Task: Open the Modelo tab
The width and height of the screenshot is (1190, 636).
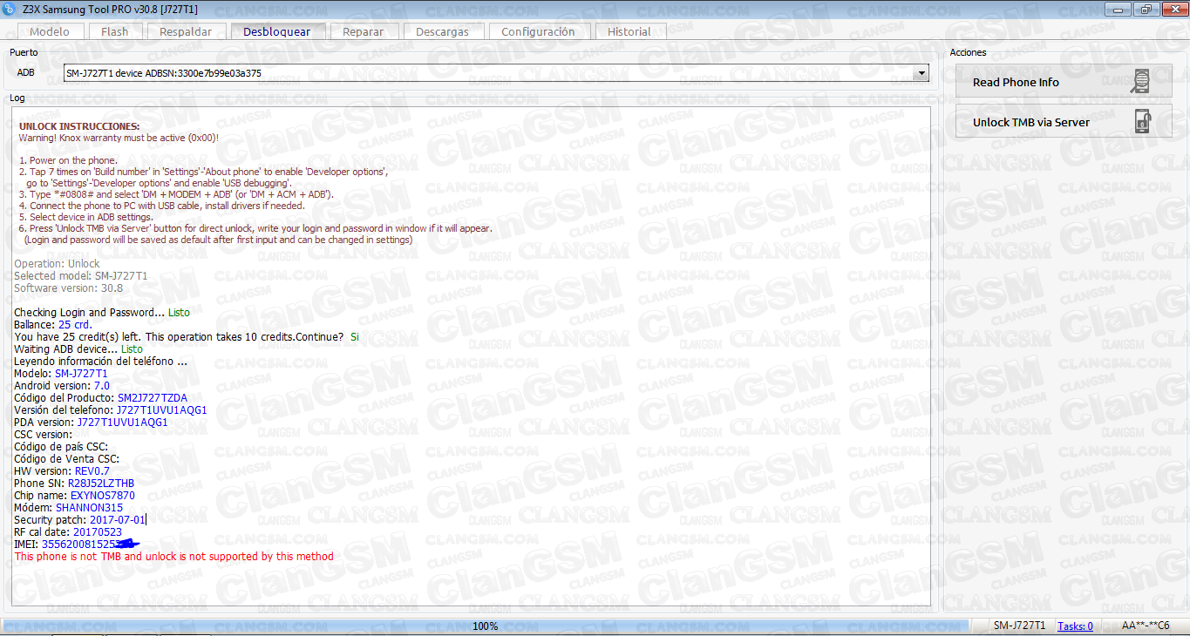Action: tap(50, 31)
